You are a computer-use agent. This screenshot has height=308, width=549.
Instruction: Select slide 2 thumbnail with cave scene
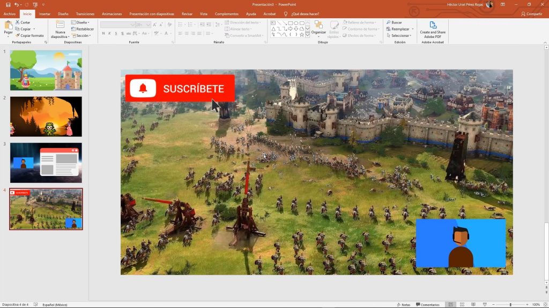tap(46, 117)
